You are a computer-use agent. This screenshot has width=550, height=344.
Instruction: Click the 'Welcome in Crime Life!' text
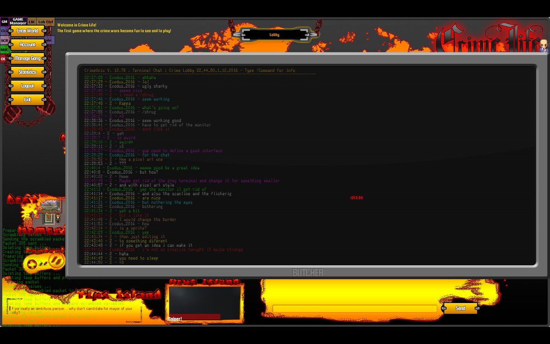point(77,25)
